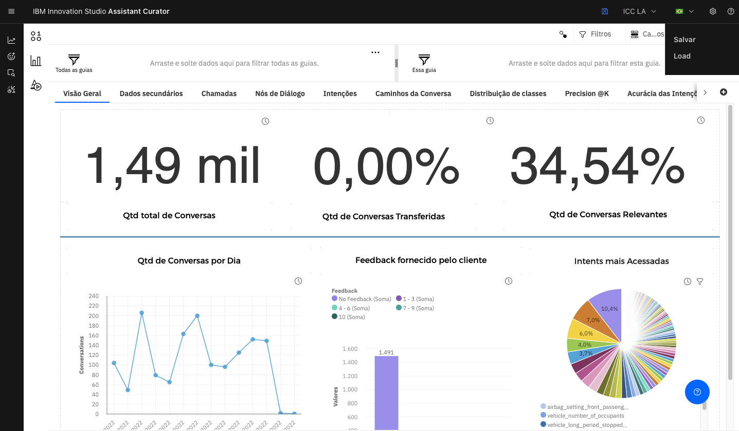
Task: Open the hamburger navigation menu
Action: tap(11, 11)
